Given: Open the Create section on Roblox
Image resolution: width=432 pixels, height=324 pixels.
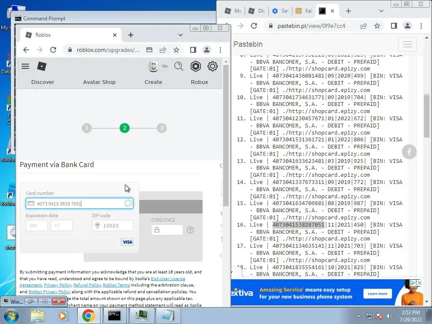Looking at the screenshot, I should click(x=153, y=82).
